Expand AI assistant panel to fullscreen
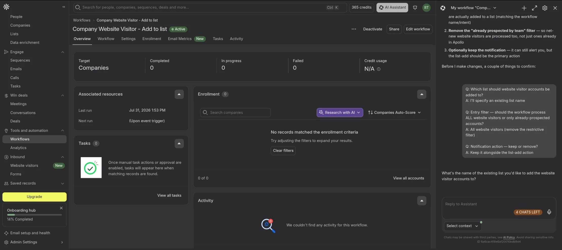Image resolution: width=562 pixels, height=250 pixels. [x=534, y=8]
